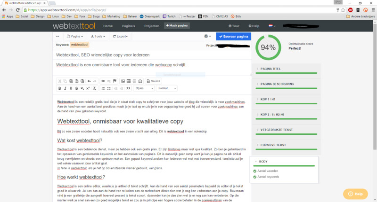Toggle superscript formatting
This screenshot has width=377, height=202.
point(88,88)
